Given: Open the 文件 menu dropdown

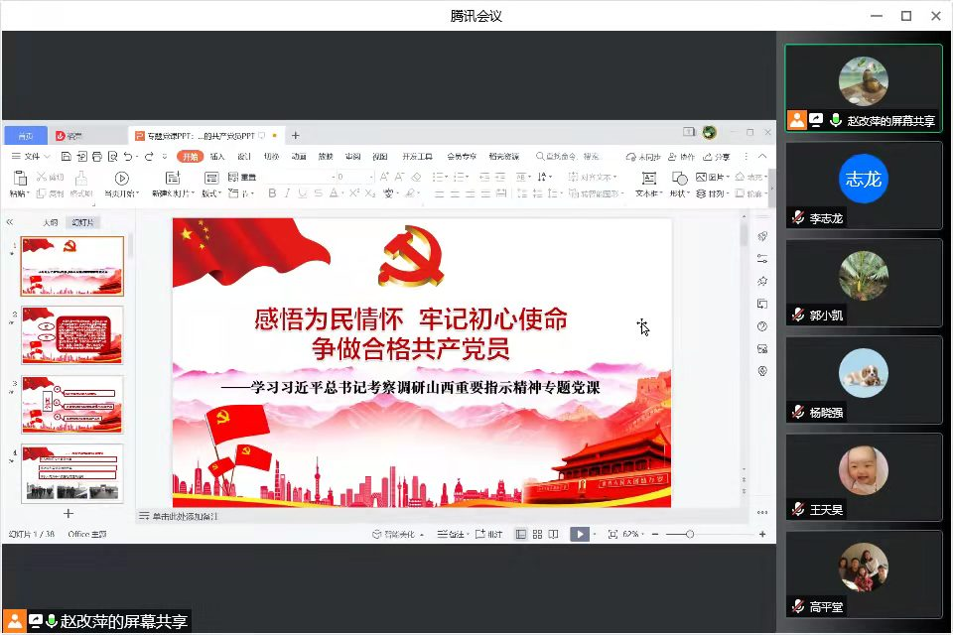Looking at the screenshot, I should click(x=30, y=157).
